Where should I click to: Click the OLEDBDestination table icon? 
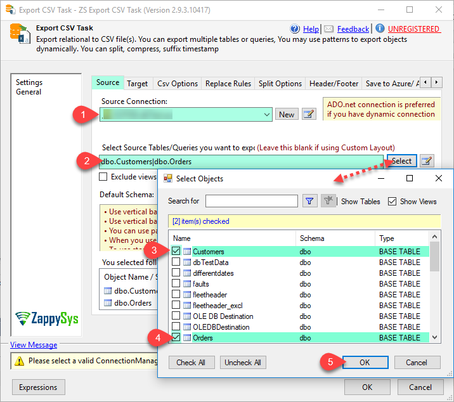[x=187, y=327]
